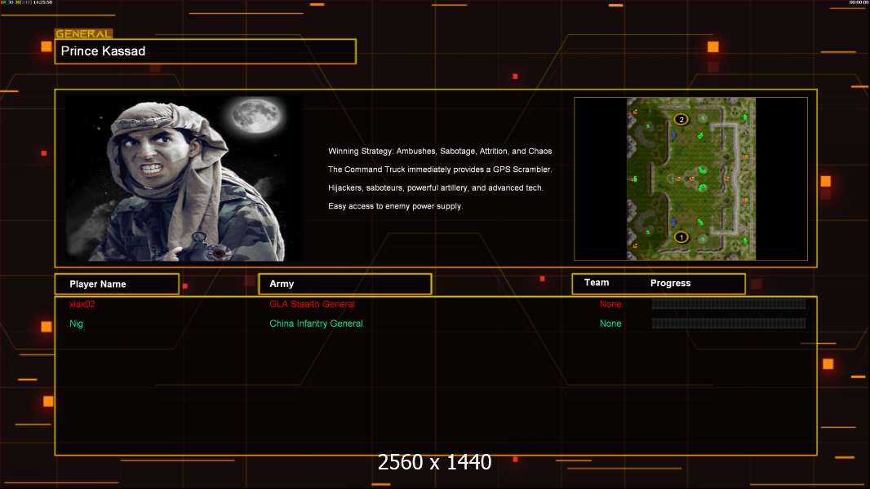The height and width of the screenshot is (489, 870).
Task: Select player name xlax02
Action: [82, 304]
